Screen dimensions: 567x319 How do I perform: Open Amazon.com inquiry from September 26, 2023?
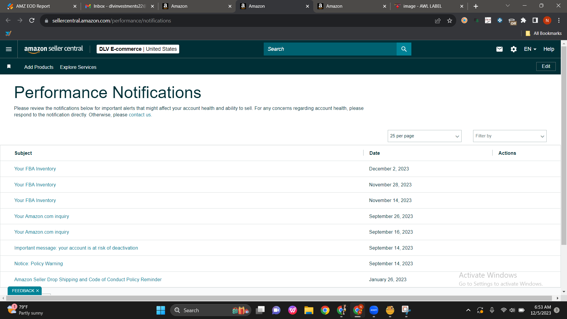(42, 216)
